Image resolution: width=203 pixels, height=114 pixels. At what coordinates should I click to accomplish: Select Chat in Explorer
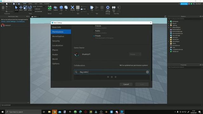point(174,47)
